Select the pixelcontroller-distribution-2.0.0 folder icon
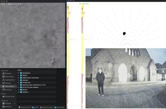Image resolution: width=166 pixels, height=109 pixels. point(21,85)
